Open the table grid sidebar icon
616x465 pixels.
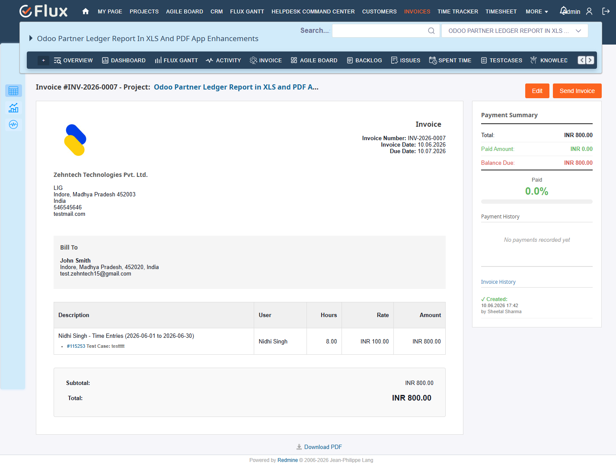(x=13, y=91)
